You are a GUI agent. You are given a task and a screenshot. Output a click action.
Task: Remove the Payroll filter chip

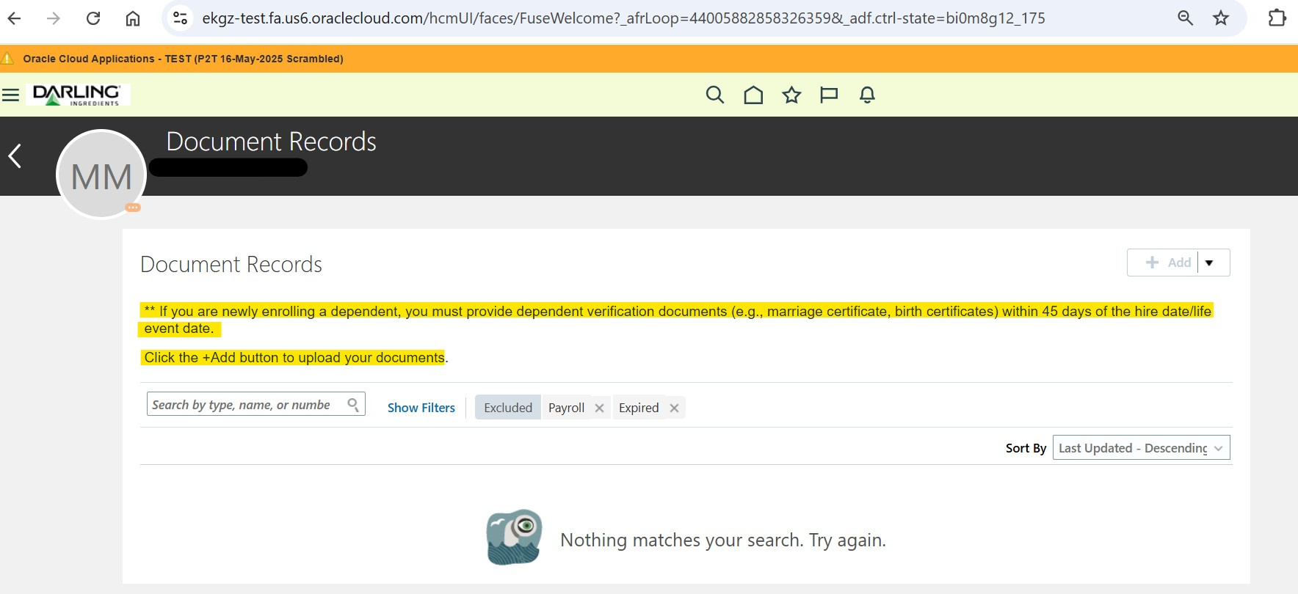click(x=599, y=408)
